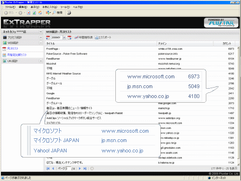
Task: Click the page number input field
Action: pos(68,168)
